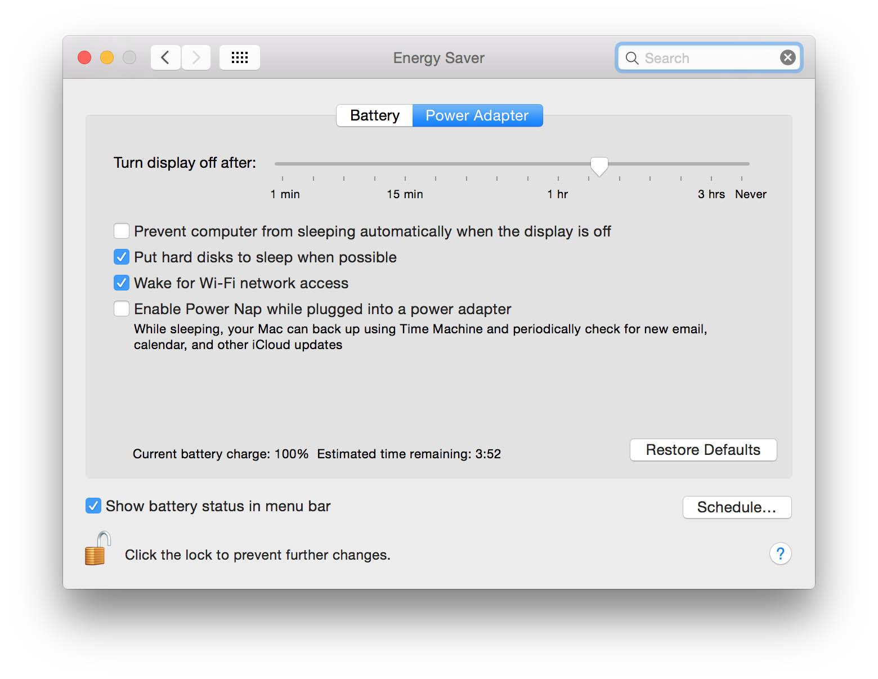Uncheck Put hard disks to sleep when possible

coord(122,257)
